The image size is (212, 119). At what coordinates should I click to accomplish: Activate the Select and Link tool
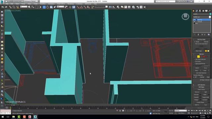click(10, 7)
